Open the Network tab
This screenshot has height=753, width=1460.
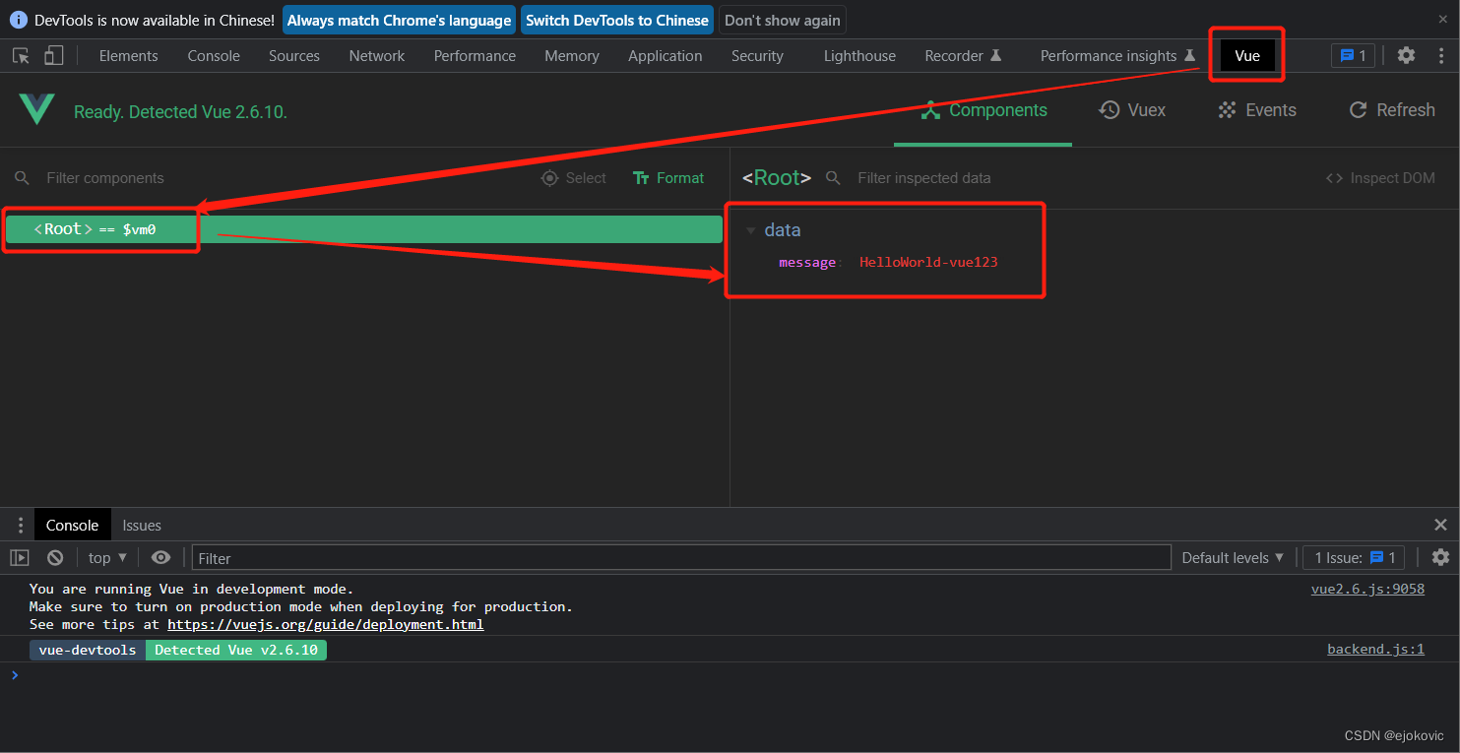click(377, 56)
